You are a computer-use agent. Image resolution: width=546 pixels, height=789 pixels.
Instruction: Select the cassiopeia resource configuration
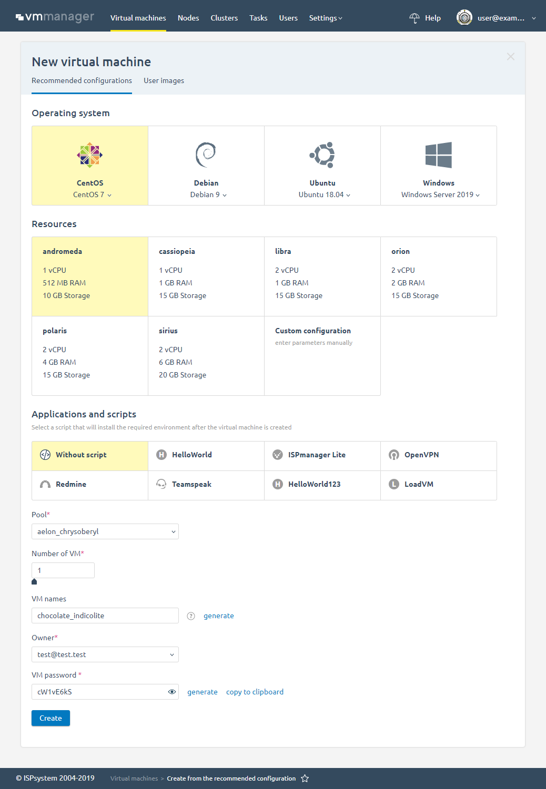pos(206,276)
